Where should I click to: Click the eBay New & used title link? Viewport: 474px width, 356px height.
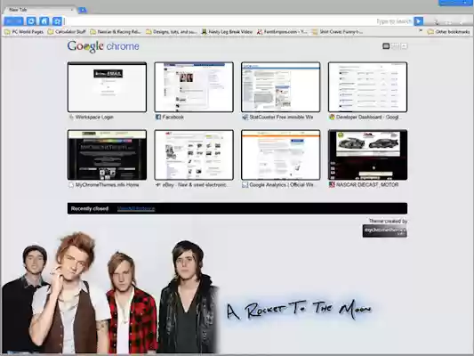195,185
